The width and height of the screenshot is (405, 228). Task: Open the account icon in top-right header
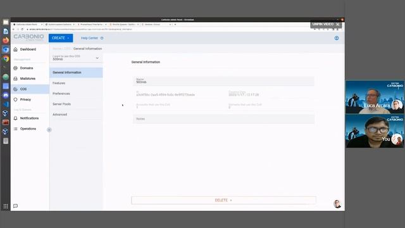tap(337, 38)
